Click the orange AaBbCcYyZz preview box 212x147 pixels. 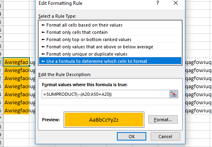(x=104, y=120)
